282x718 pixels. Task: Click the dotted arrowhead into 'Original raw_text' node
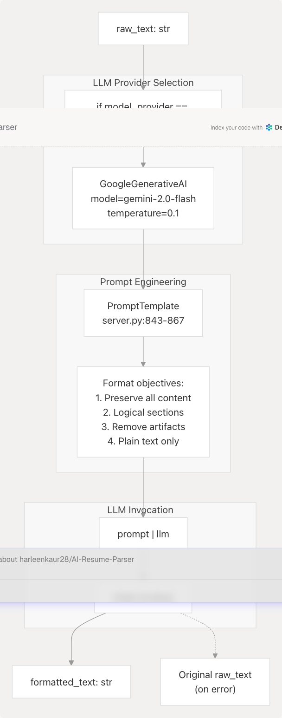215,655
